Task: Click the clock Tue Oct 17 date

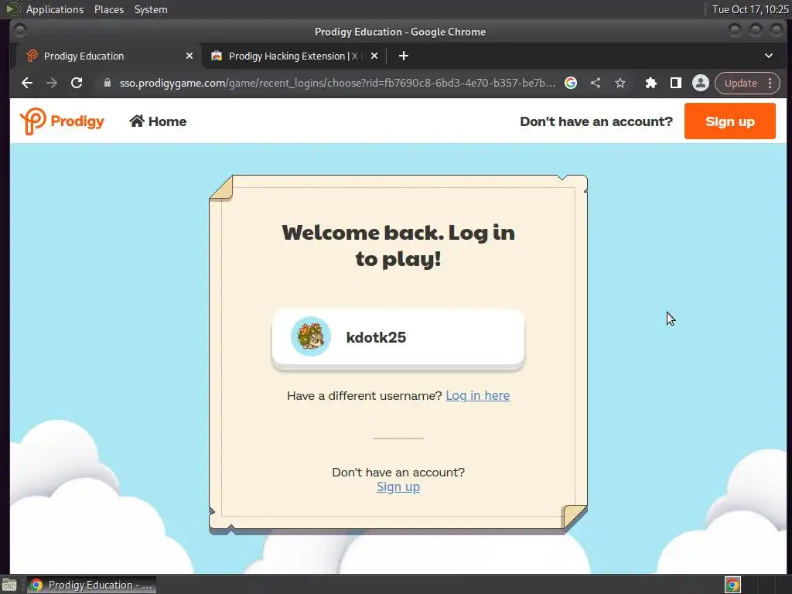Action: [x=750, y=9]
